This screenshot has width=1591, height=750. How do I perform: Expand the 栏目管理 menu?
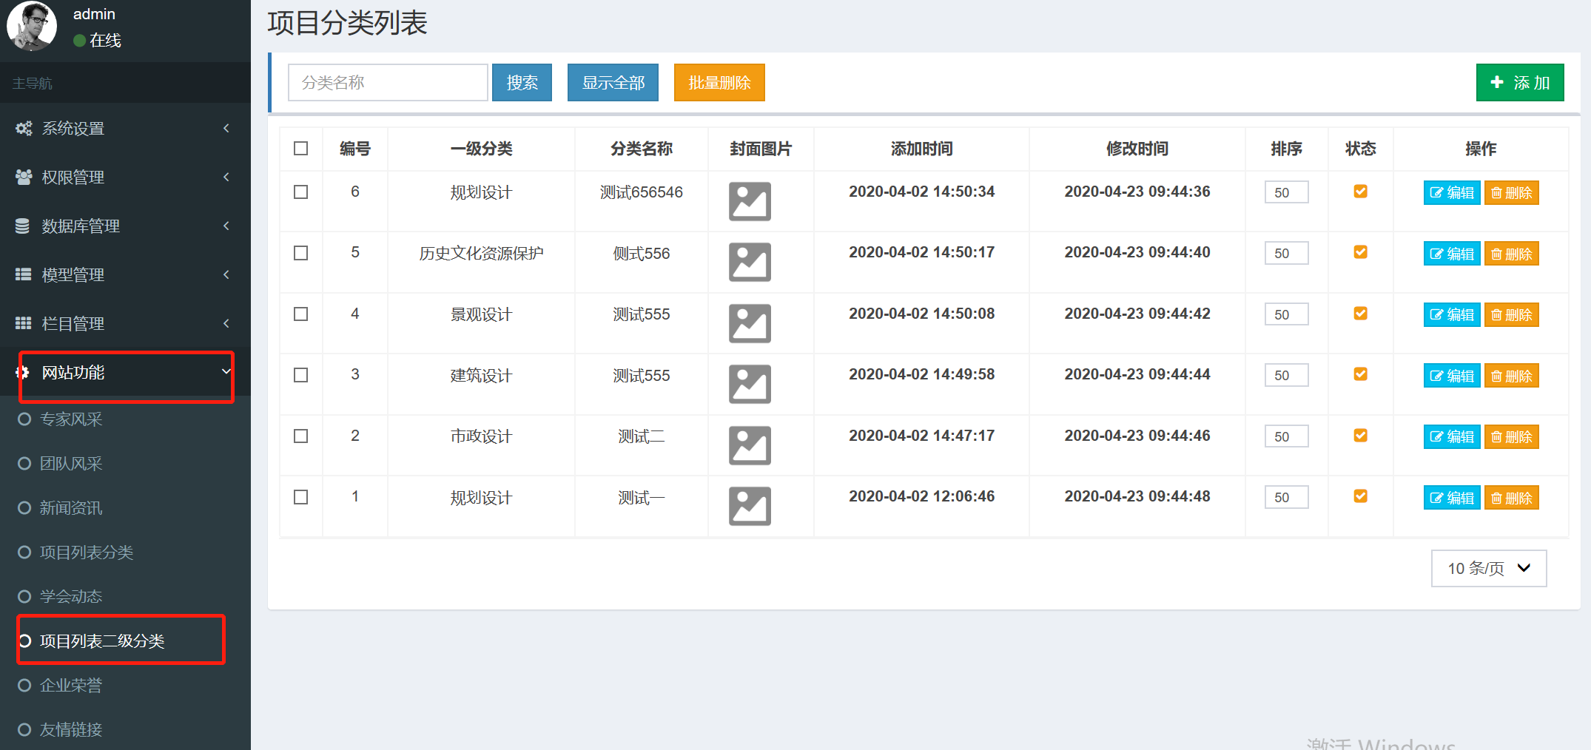(x=125, y=323)
